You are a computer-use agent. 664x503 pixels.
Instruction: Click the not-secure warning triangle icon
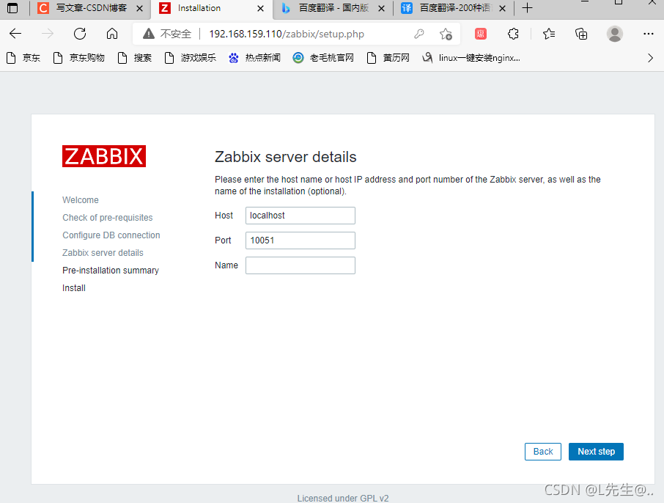(x=149, y=34)
